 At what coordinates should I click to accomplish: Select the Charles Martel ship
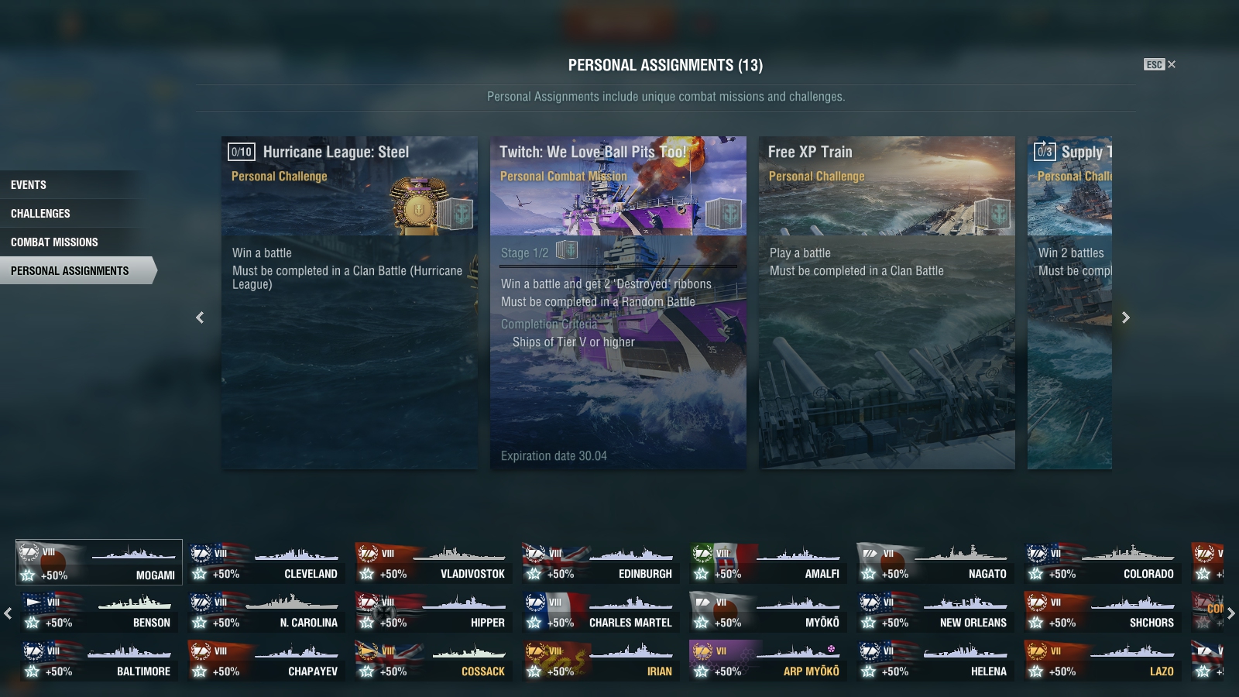coord(600,611)
